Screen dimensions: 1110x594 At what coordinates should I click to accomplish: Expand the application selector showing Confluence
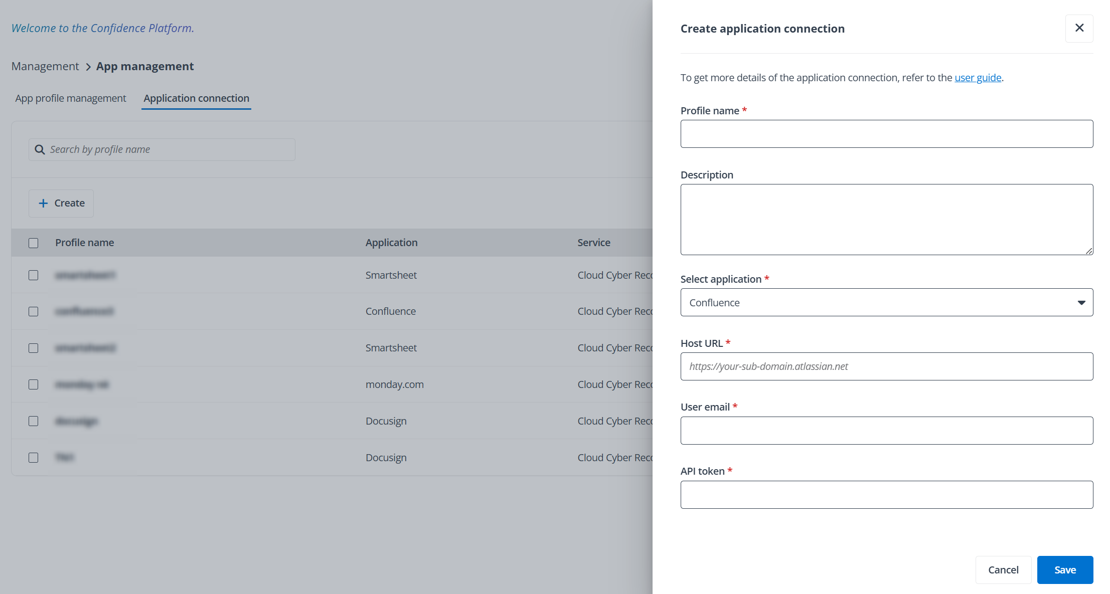pyautogui.click(x=886, y=302)
